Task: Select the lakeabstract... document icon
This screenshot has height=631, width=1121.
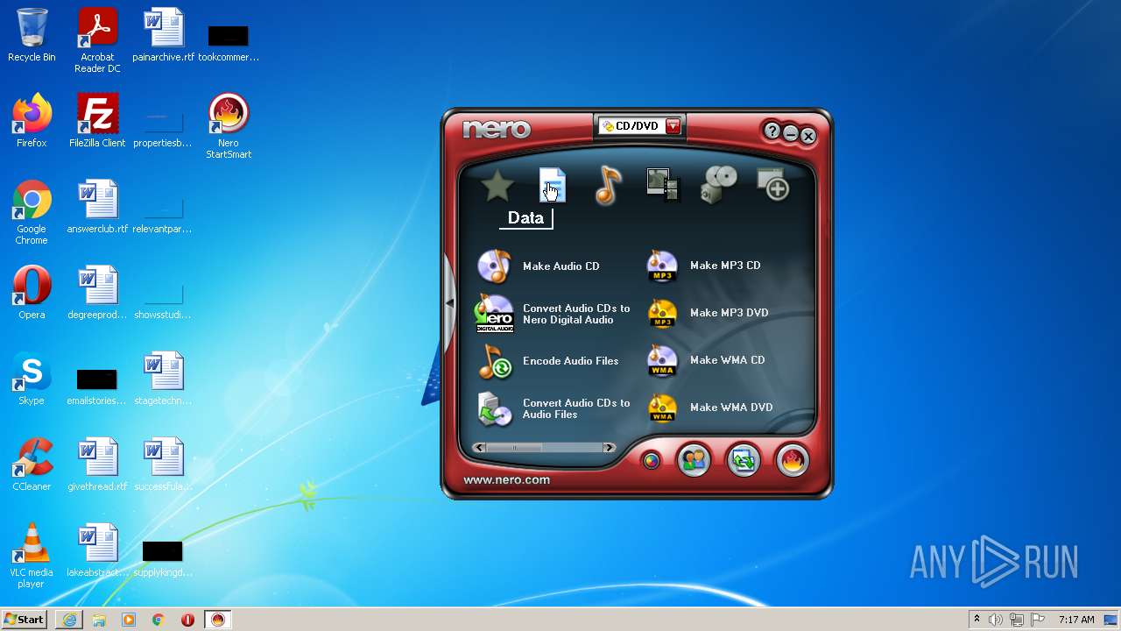Action: [97, 550]
